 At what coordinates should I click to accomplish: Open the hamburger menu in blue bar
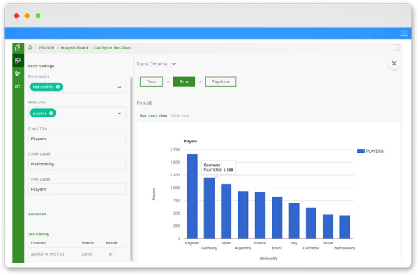(x=404, y=33)
